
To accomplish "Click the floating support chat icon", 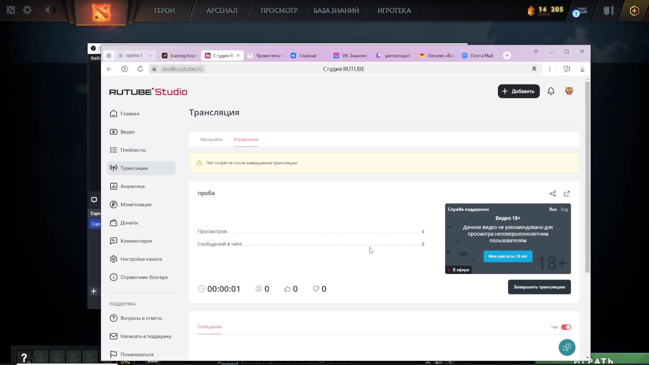I will pos(567,347).
